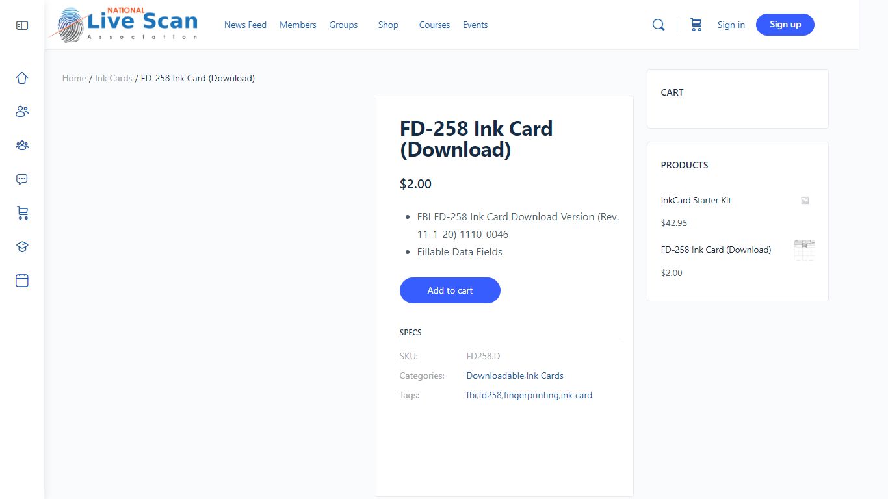Open FD-258 Ink Card (Download) sidebar product link
The height and width of the screenshot is (499, 888).
pos(716,249)
